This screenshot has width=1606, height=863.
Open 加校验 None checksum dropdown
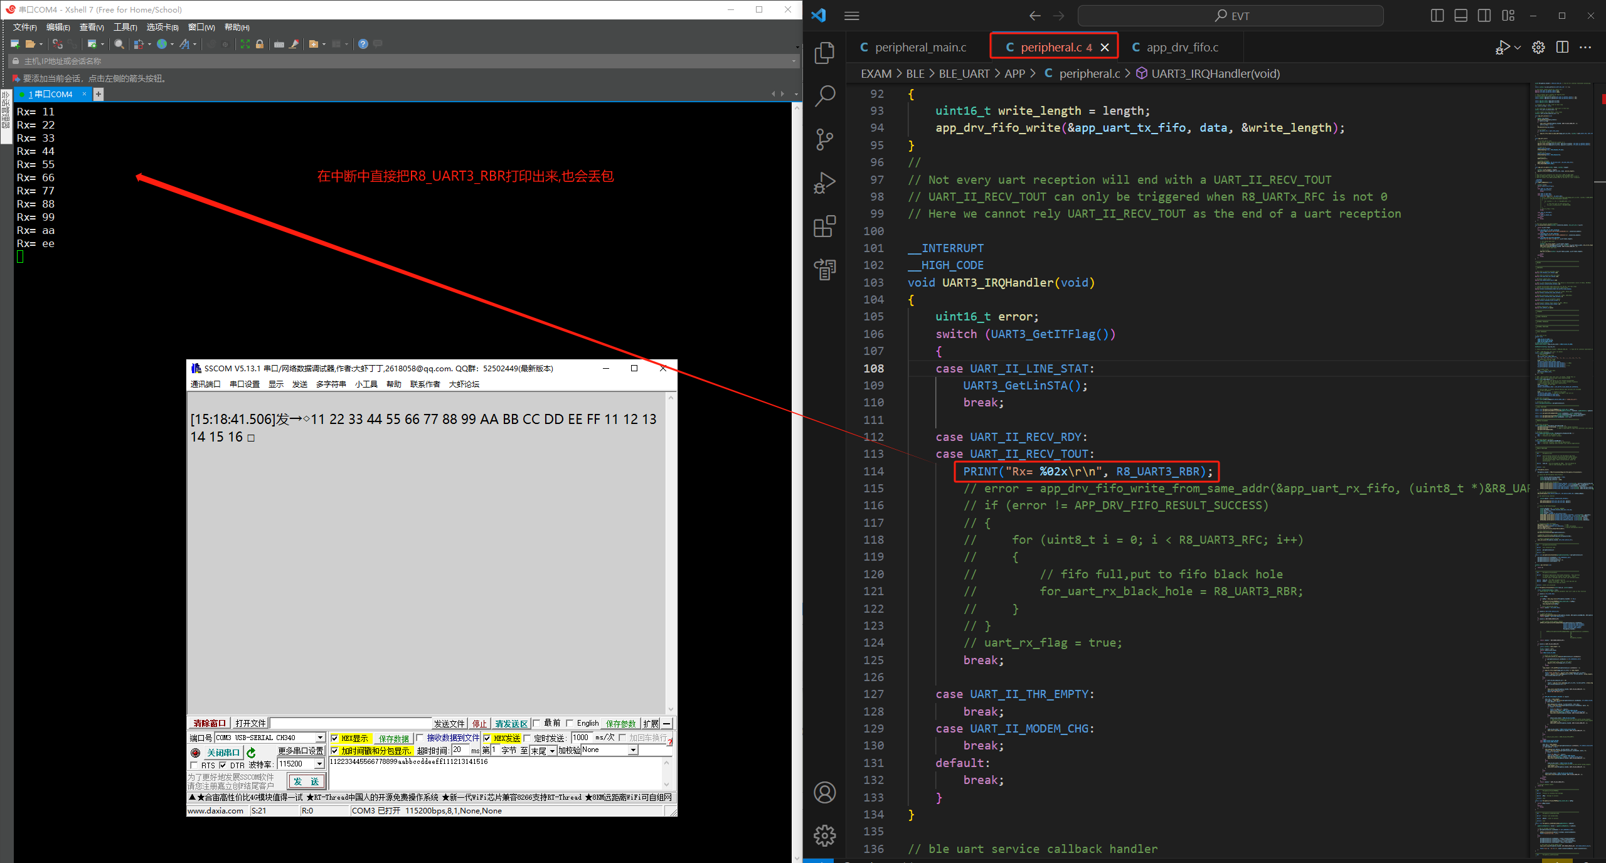(x=633, y=750)
